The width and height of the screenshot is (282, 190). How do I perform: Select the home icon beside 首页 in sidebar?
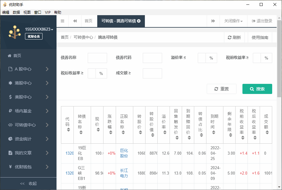(10, 55)
